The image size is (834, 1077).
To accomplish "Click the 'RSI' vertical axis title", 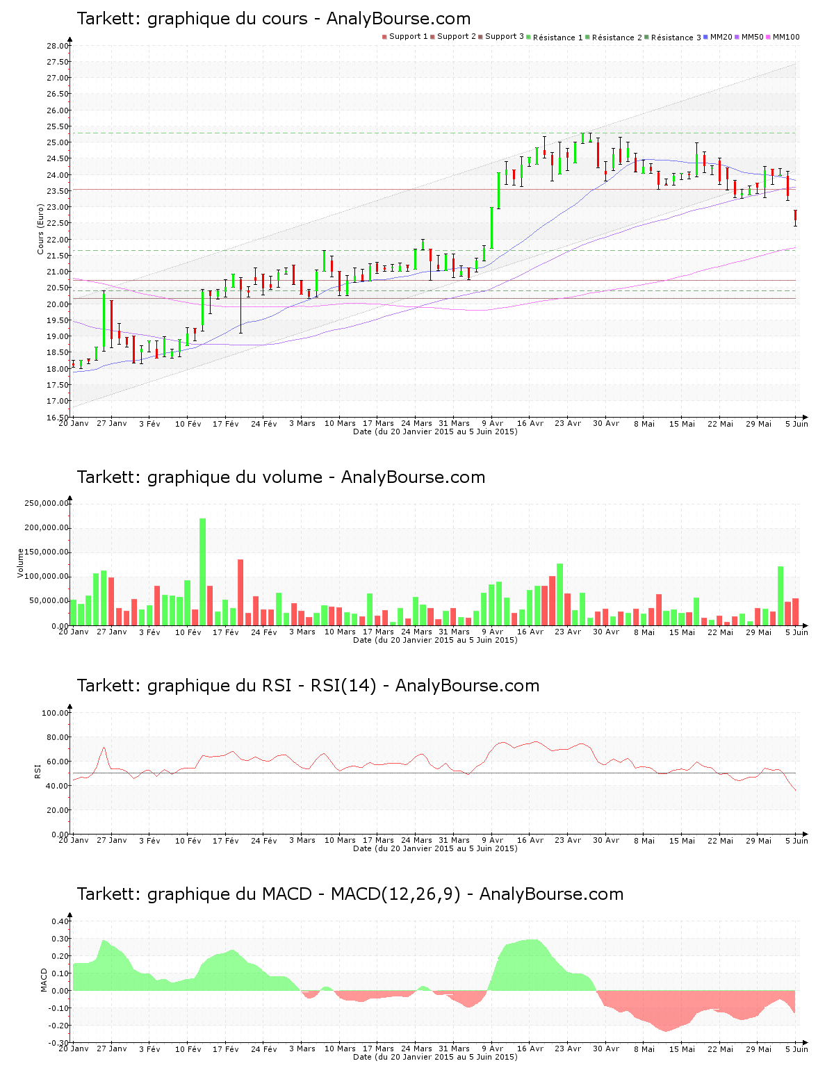I will tap(38, 771).
